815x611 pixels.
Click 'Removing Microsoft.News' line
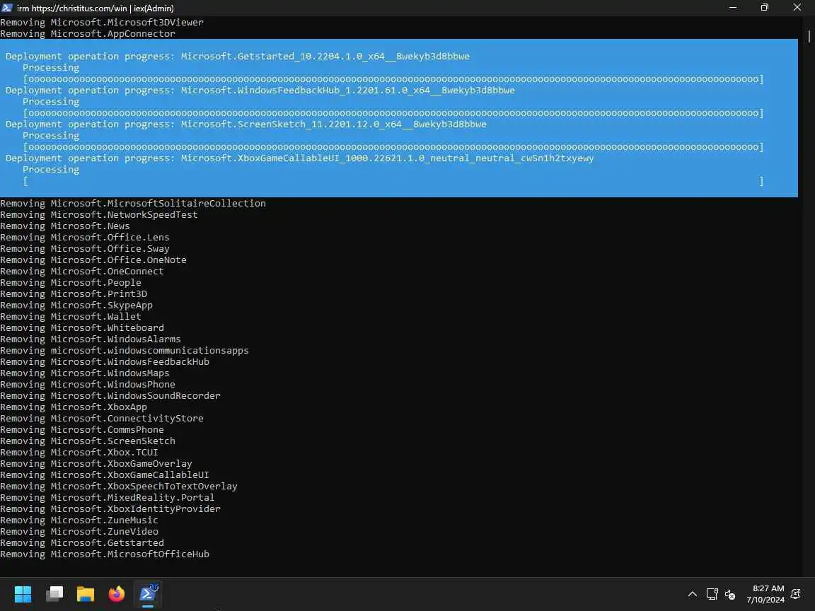tap(65, 226)
